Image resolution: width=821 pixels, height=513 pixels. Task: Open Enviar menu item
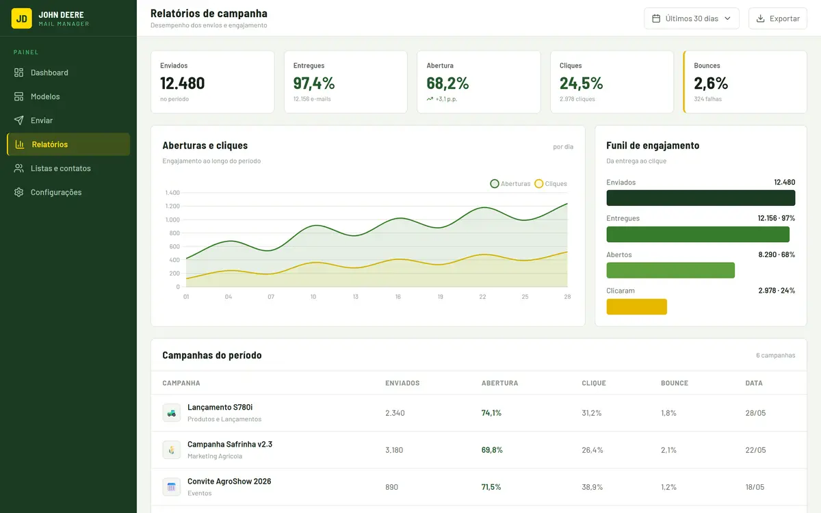[68, 120]
